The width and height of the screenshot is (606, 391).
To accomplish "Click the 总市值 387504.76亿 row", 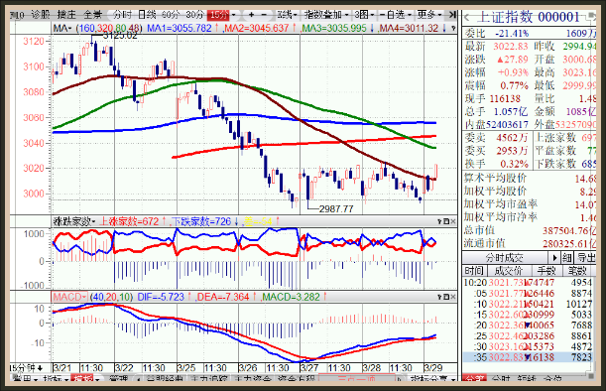I will (530, 230).
